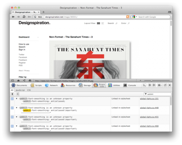Screen dimensions: 182x145
Task: Open the Utilities panel
Action: [114, 85]
